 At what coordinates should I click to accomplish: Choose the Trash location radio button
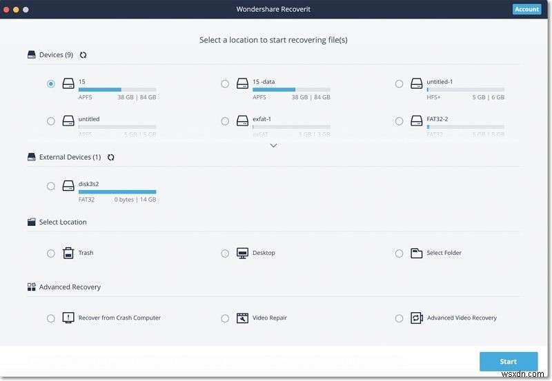coord(50,253)
